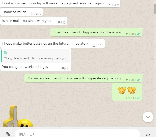Click the quoted reply "Okay, dear friend" preview
This screenshot has width=156, height=137.
point(35,56)
